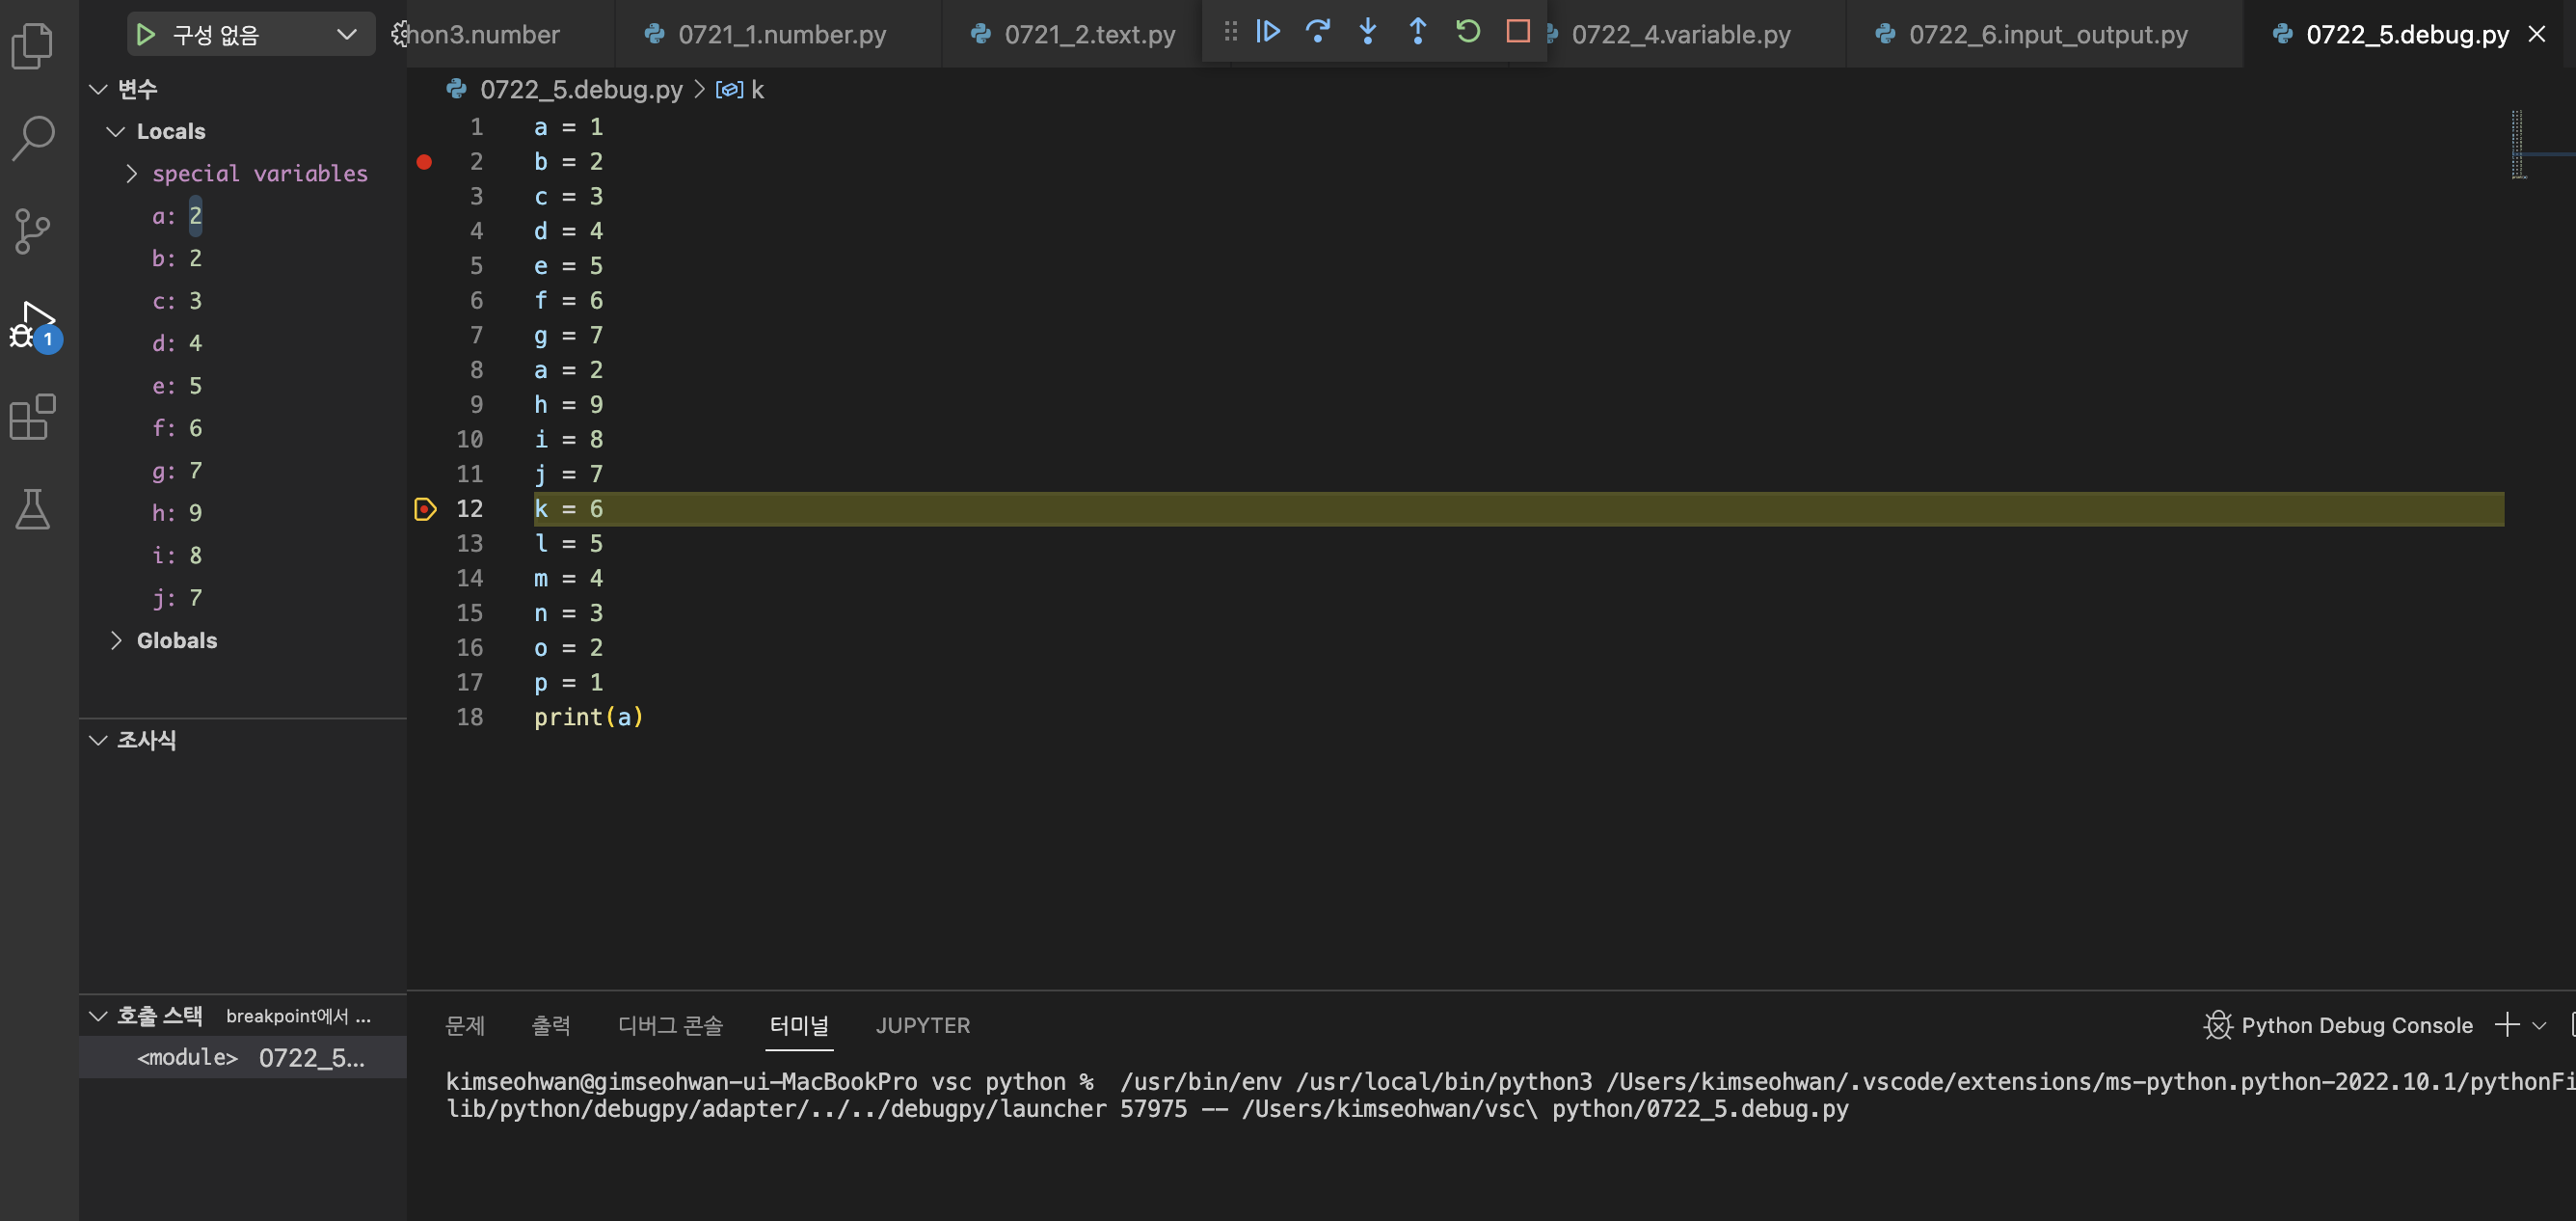Toggle the breakpoint on line 2

tap(424, 162)
